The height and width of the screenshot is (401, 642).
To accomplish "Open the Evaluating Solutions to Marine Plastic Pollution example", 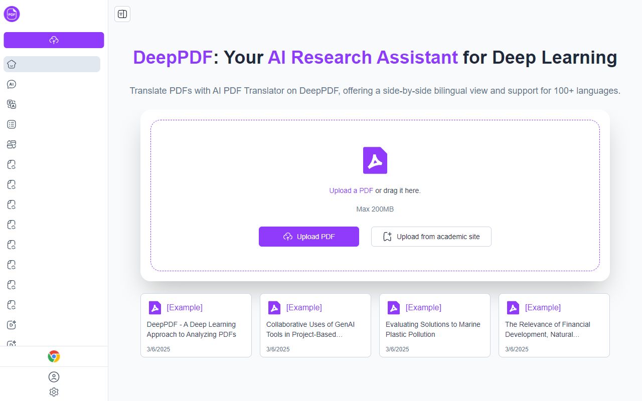I will (434, 325).
